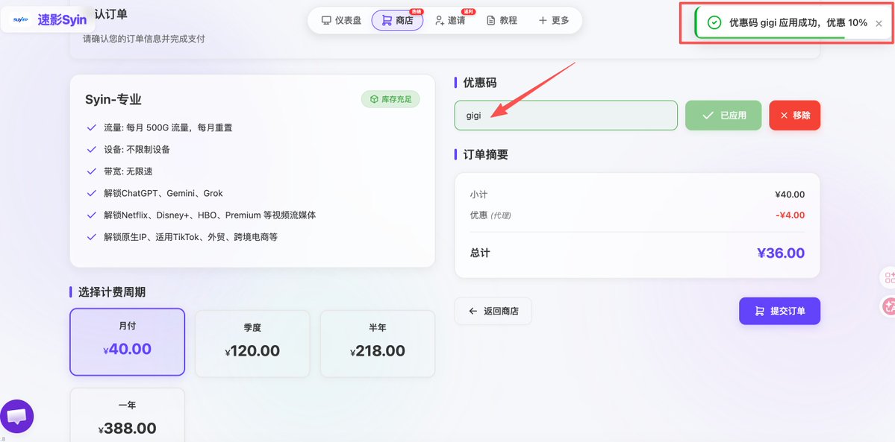Image resolution: width=895 pixels, height=442 pixels.
Task: Click the grid icon on the right edge
Action: click(x=889, y=278)
